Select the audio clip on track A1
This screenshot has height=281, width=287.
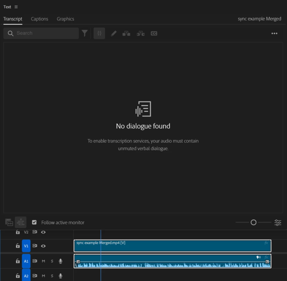point(172,261)
